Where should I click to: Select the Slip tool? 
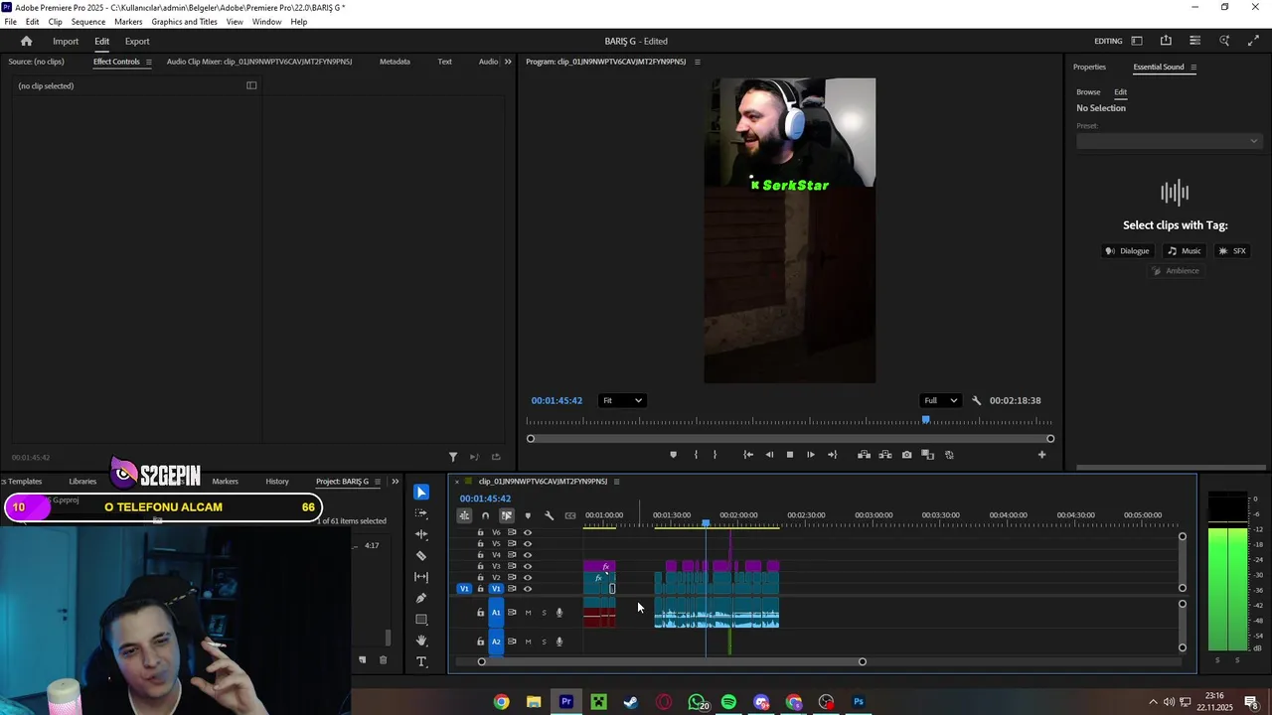[x=421, y=577]
